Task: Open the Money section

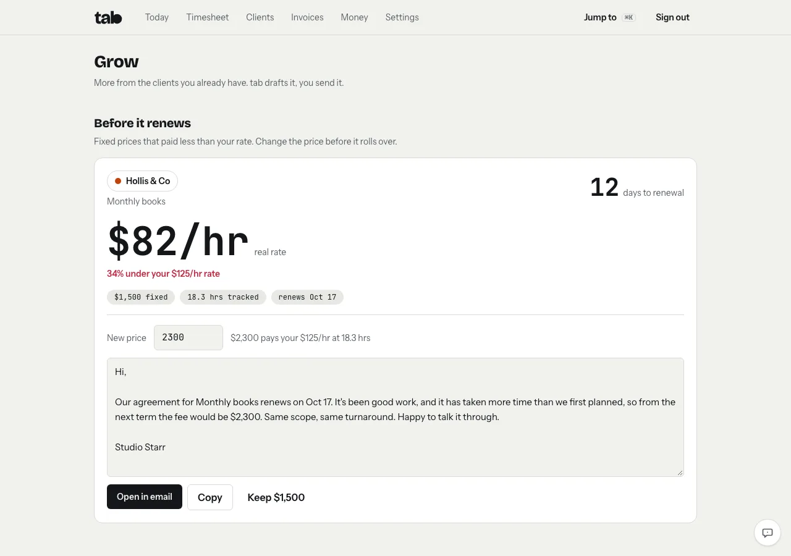Action: tap(354, 17)
